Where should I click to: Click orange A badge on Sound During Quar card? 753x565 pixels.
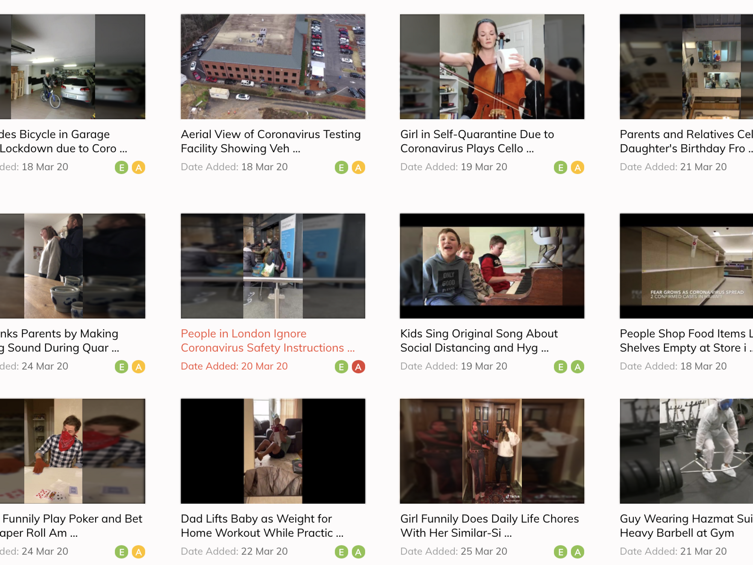pyautogui.click(x=139, y=366)
